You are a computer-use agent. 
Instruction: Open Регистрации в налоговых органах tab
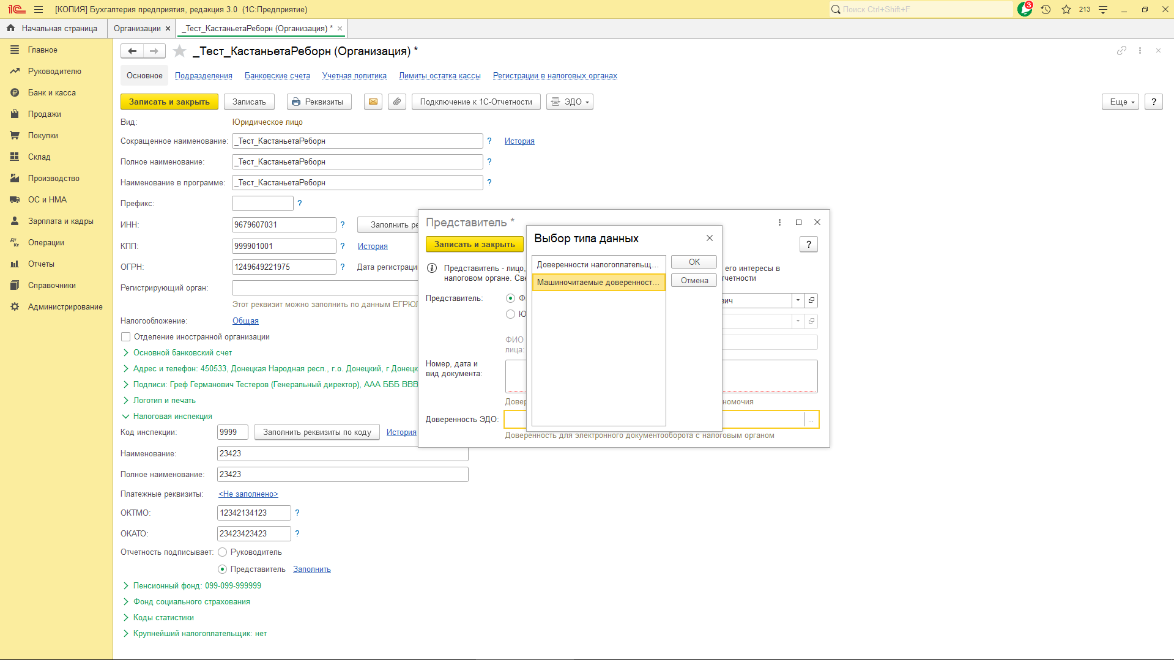click(x=555, y=75)
